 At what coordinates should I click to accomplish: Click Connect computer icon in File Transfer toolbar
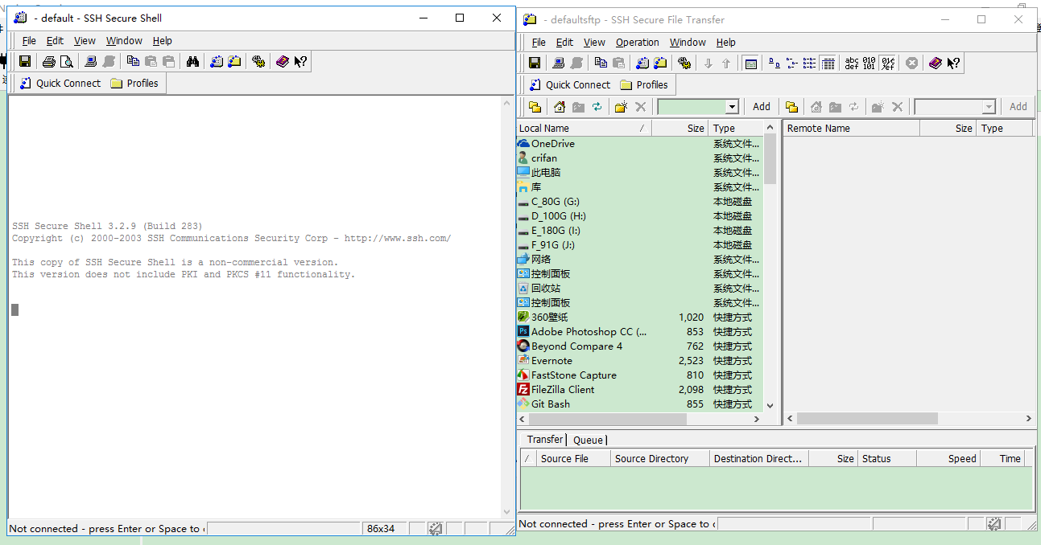click(559, 63)
